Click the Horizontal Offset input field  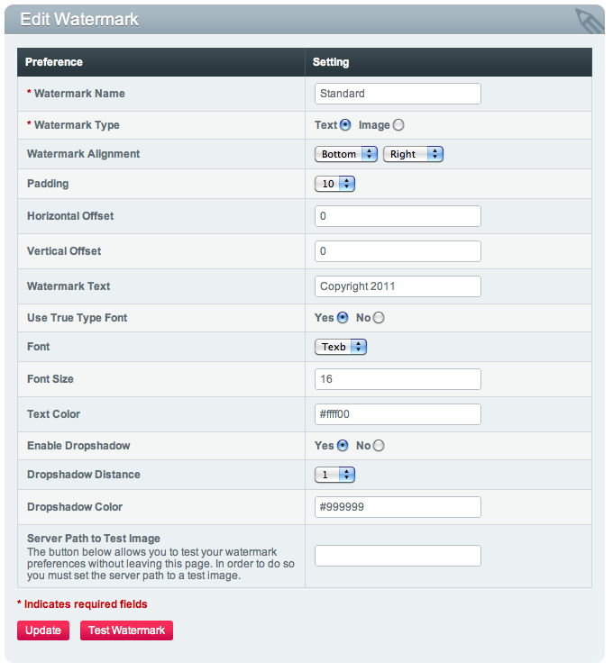(398, 216)
